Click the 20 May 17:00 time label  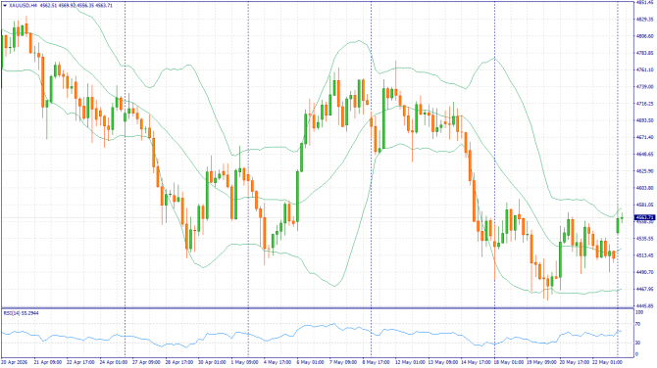(574, 362)
